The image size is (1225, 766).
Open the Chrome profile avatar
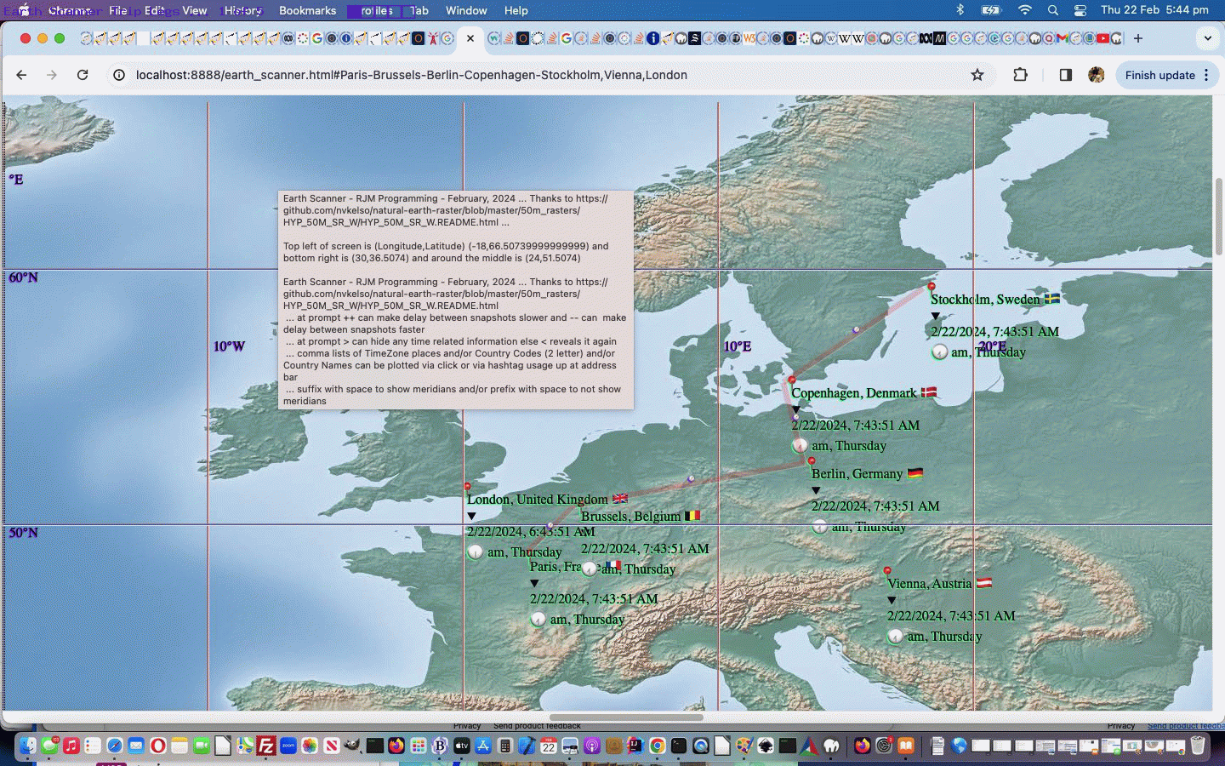tap(1096, 75)
